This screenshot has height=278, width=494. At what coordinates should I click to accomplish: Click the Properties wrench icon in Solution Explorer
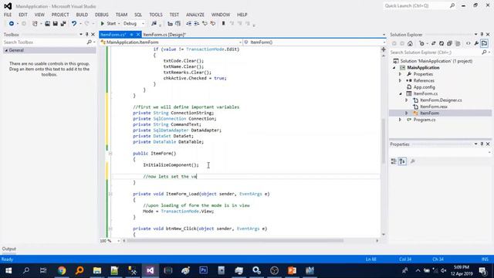tap(476, 43)
